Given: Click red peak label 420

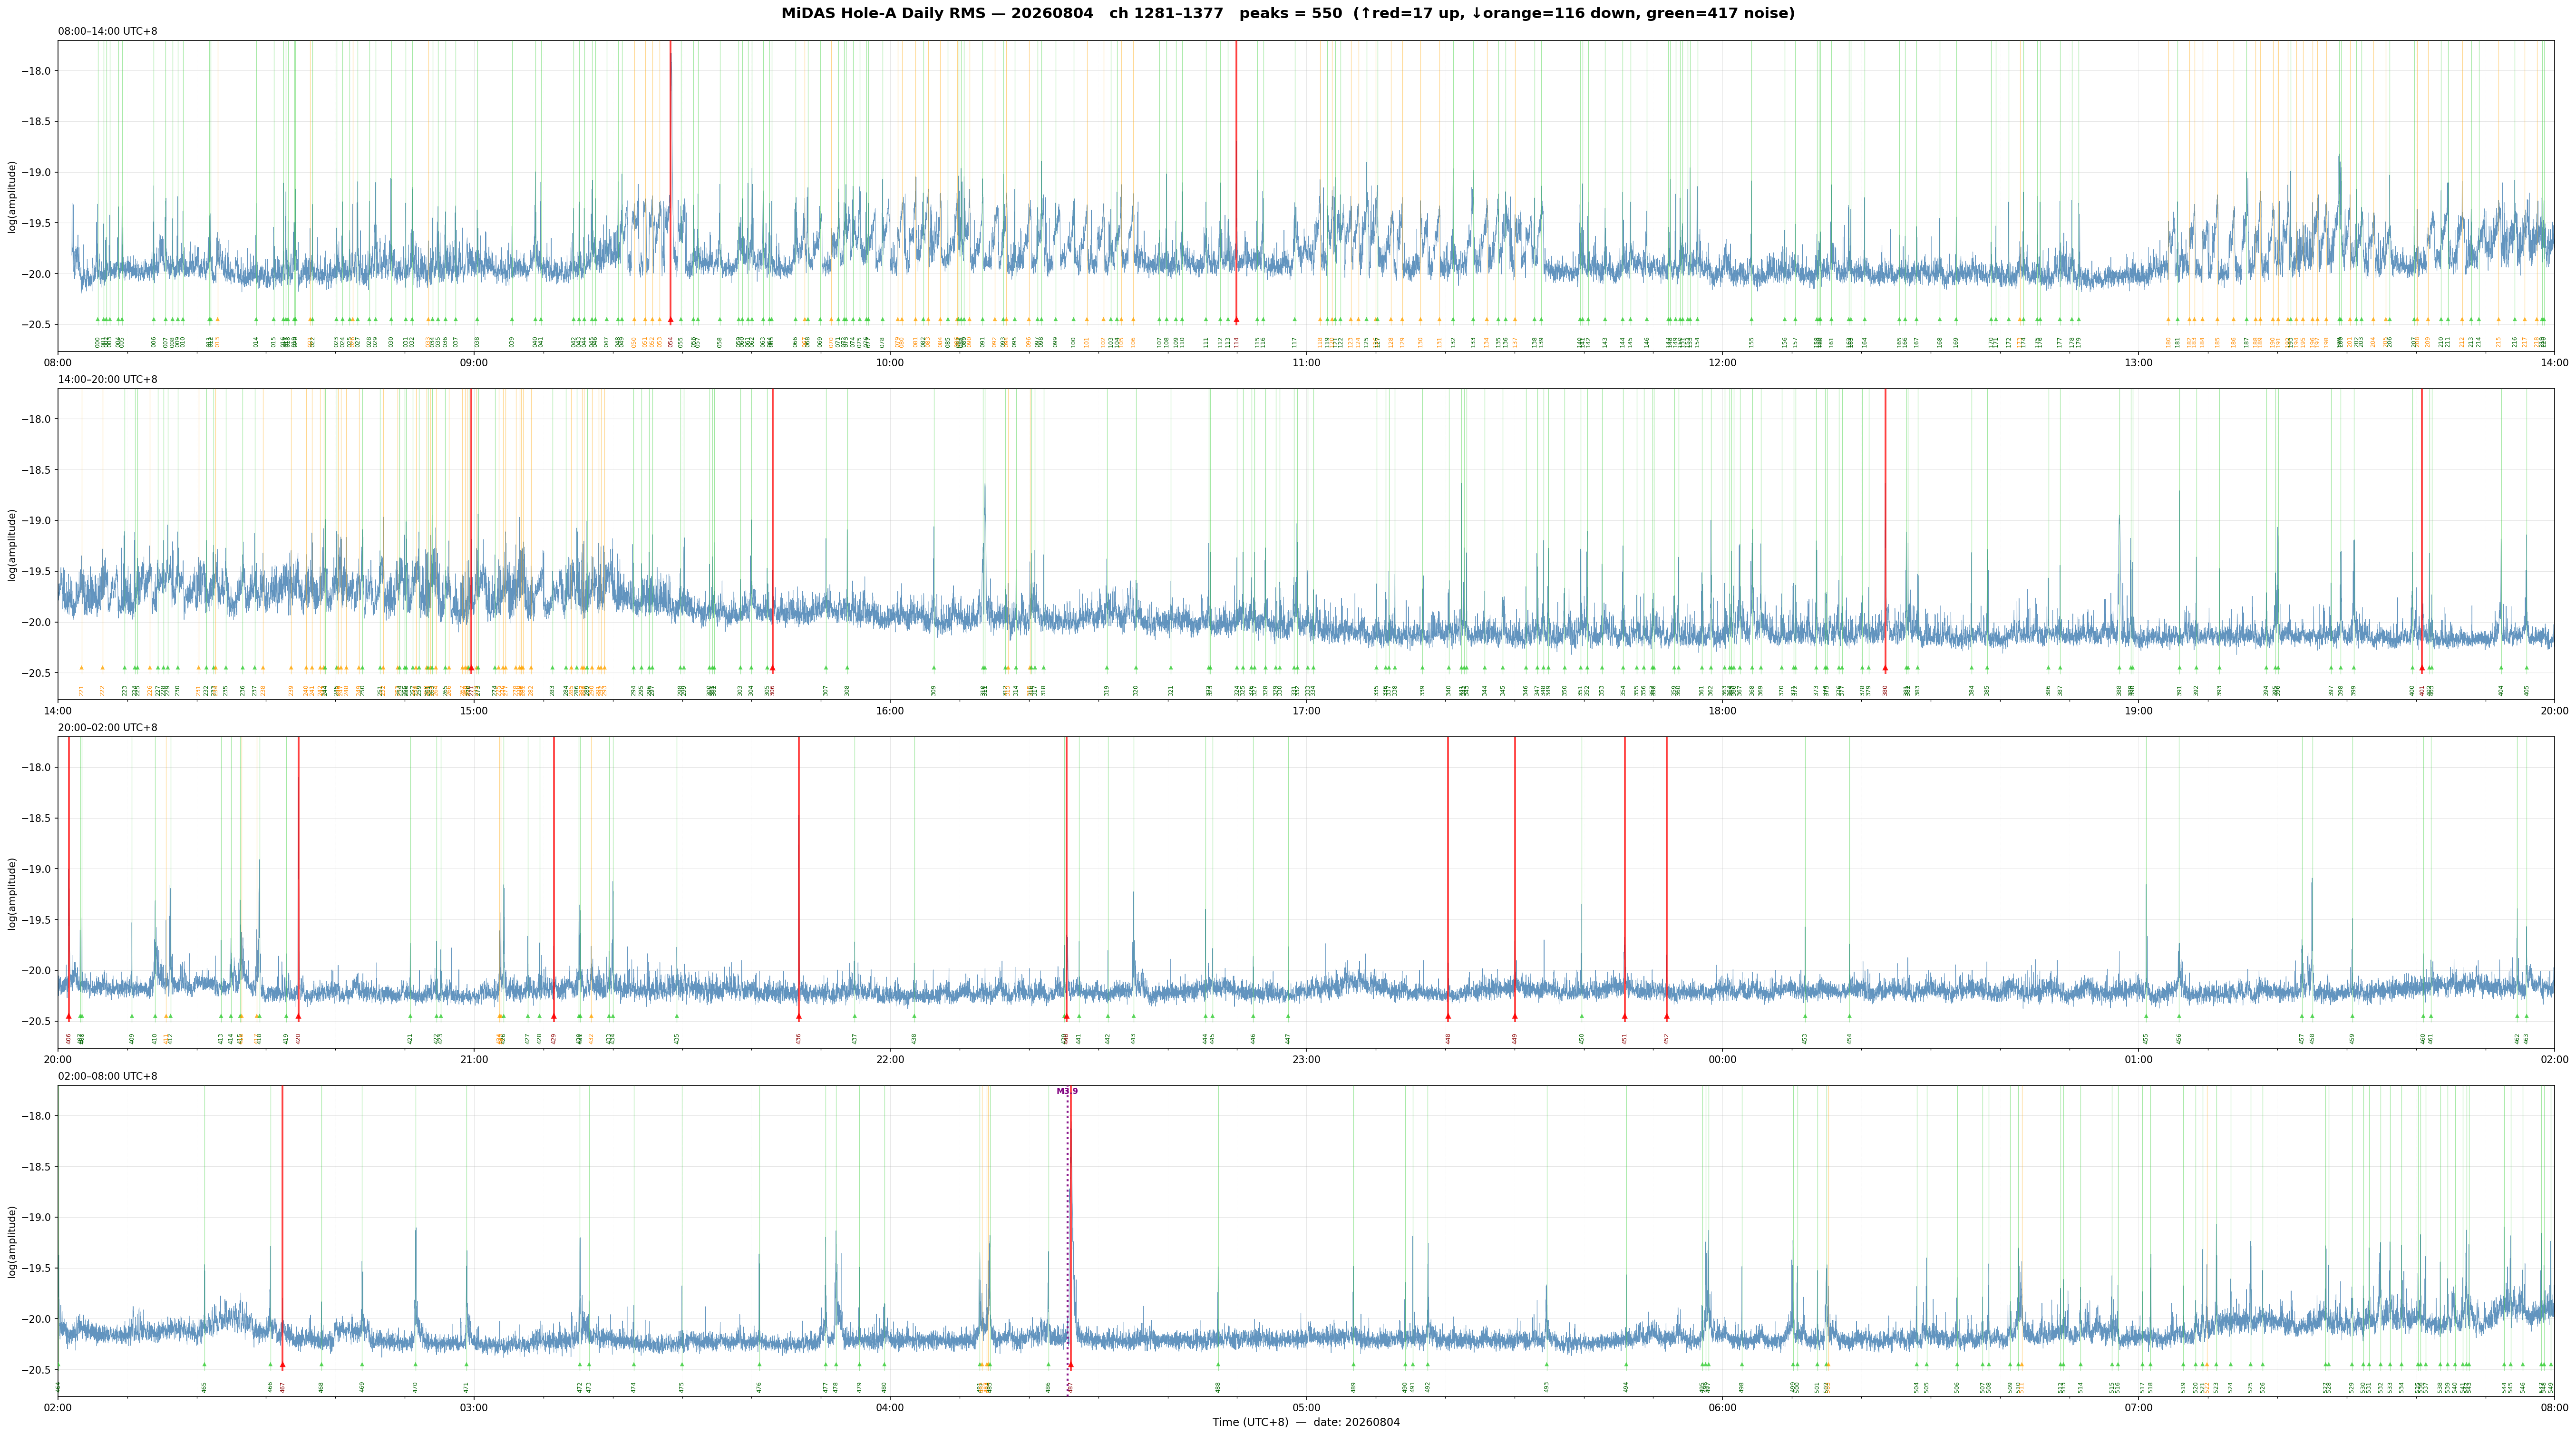Looking at the screenshot, I should (x=298, y=1039).
